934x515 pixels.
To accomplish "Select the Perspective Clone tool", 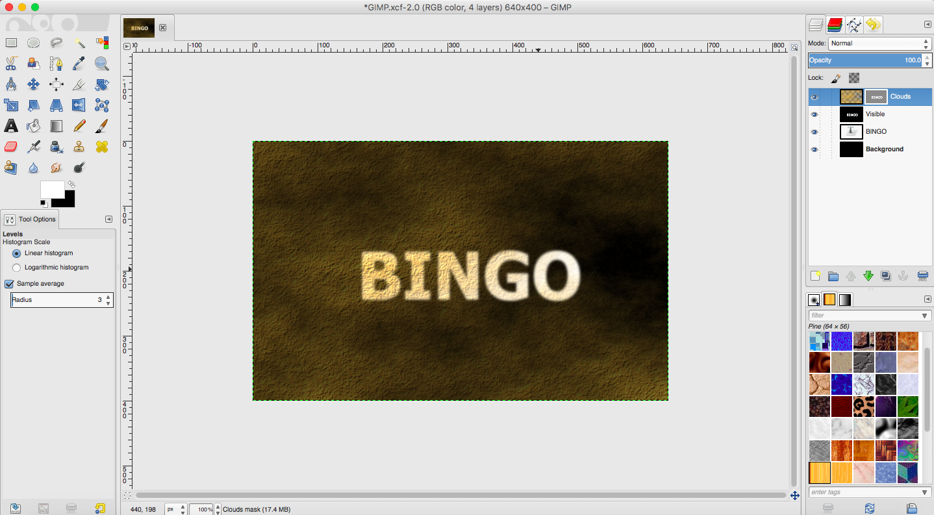I will (11, 168).
